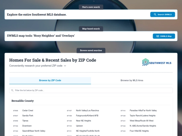Viewport: 182px width, 136px height.
Task: Click the Bernalillo County heading
Action: pos(23,101)
